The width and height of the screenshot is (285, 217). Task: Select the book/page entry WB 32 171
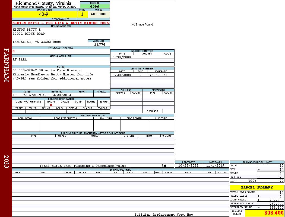[x=158, y=75]
